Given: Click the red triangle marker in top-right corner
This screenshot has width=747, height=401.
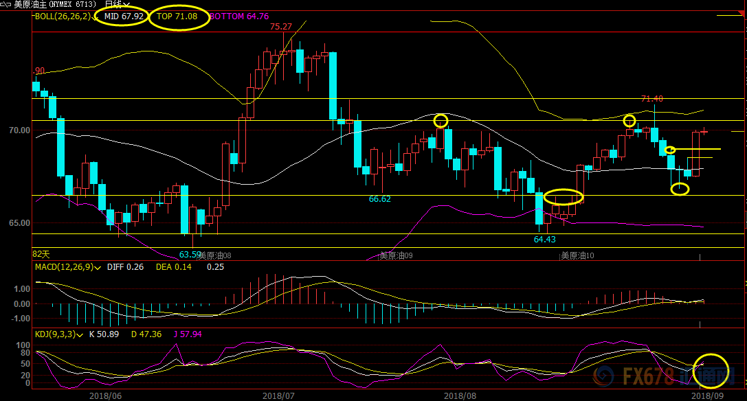Looking at the screenshot, I should (x=739, y=16).
